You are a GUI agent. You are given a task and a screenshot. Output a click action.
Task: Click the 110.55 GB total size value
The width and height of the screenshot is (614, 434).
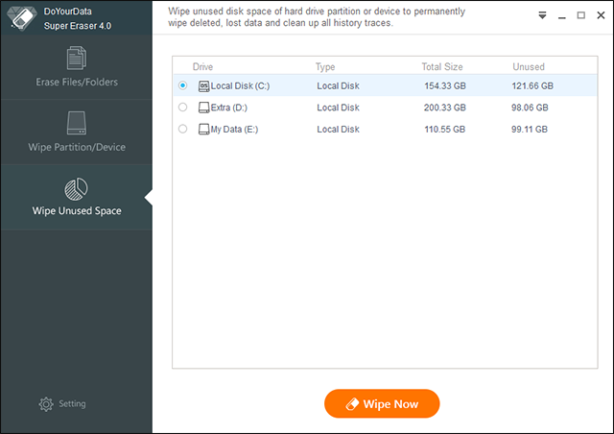click(x=445, y=130)
